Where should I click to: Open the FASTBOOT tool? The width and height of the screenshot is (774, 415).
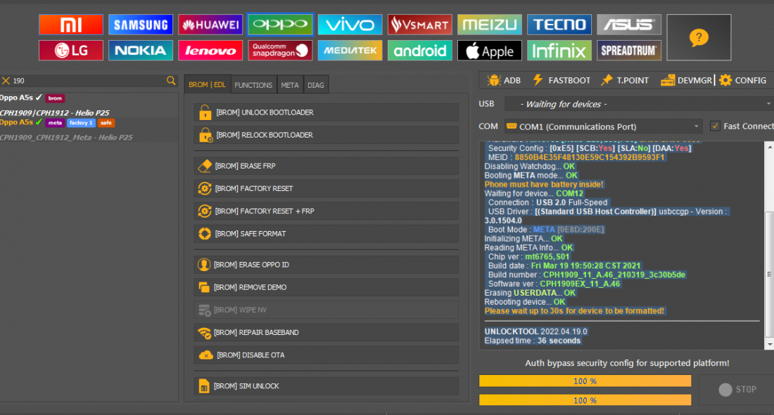pos(562,80)
